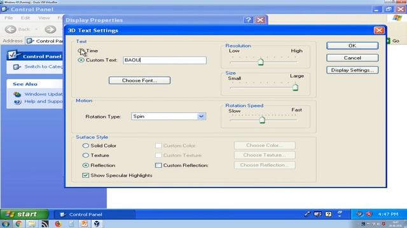Open the View menu in Control Panel

tap(44, 18)
